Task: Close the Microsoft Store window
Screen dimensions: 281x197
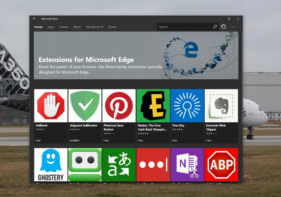Action: pyautogui.click(x=238, y=19)
